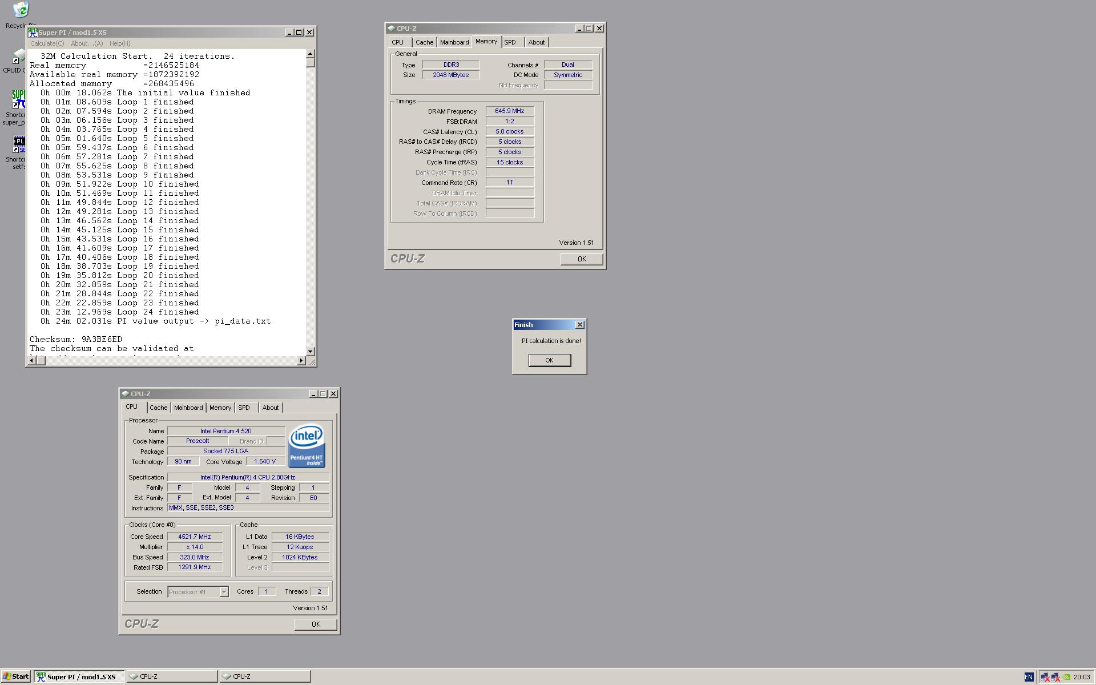The height and width of the screenshot is (685, 1096).
Task: Click the Loop 24 finished line
Action: [x=120, y=312]
